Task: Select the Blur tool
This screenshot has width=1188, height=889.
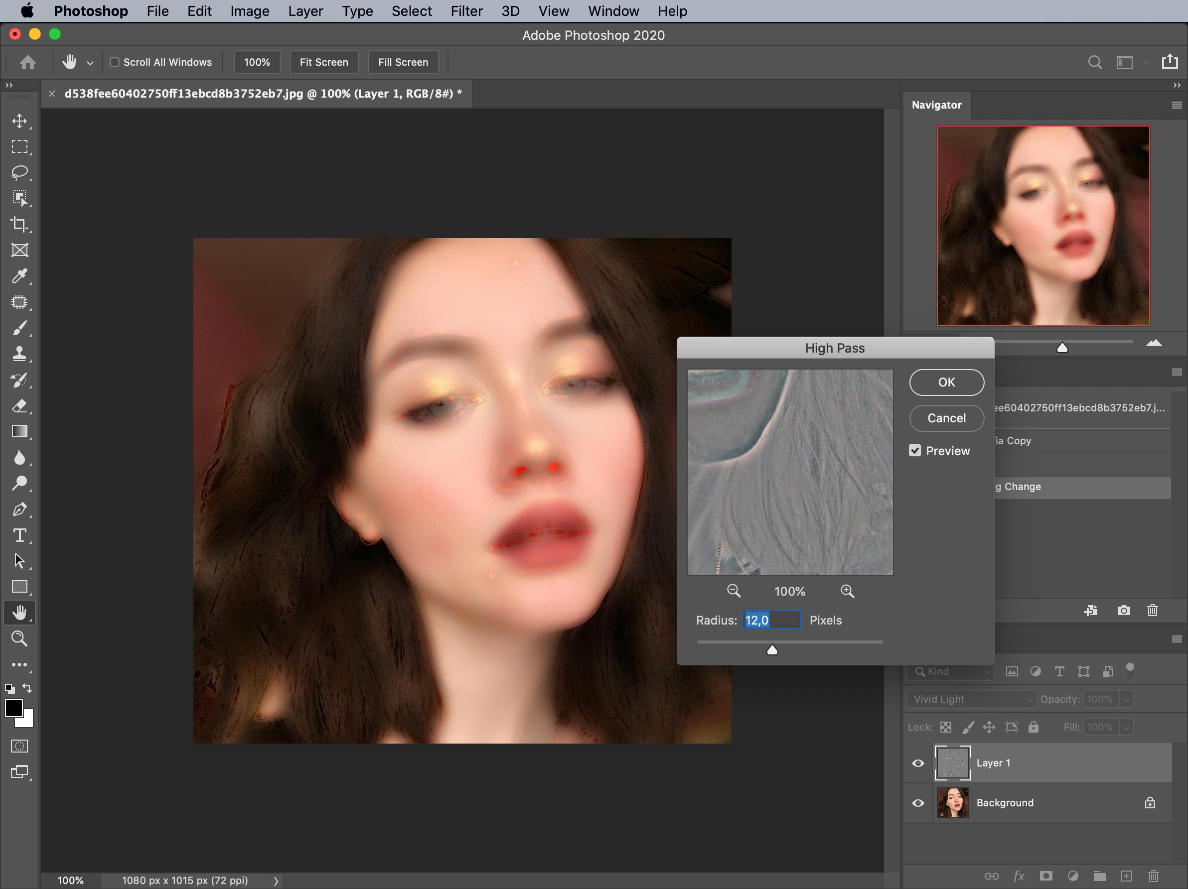Action: 20,457
